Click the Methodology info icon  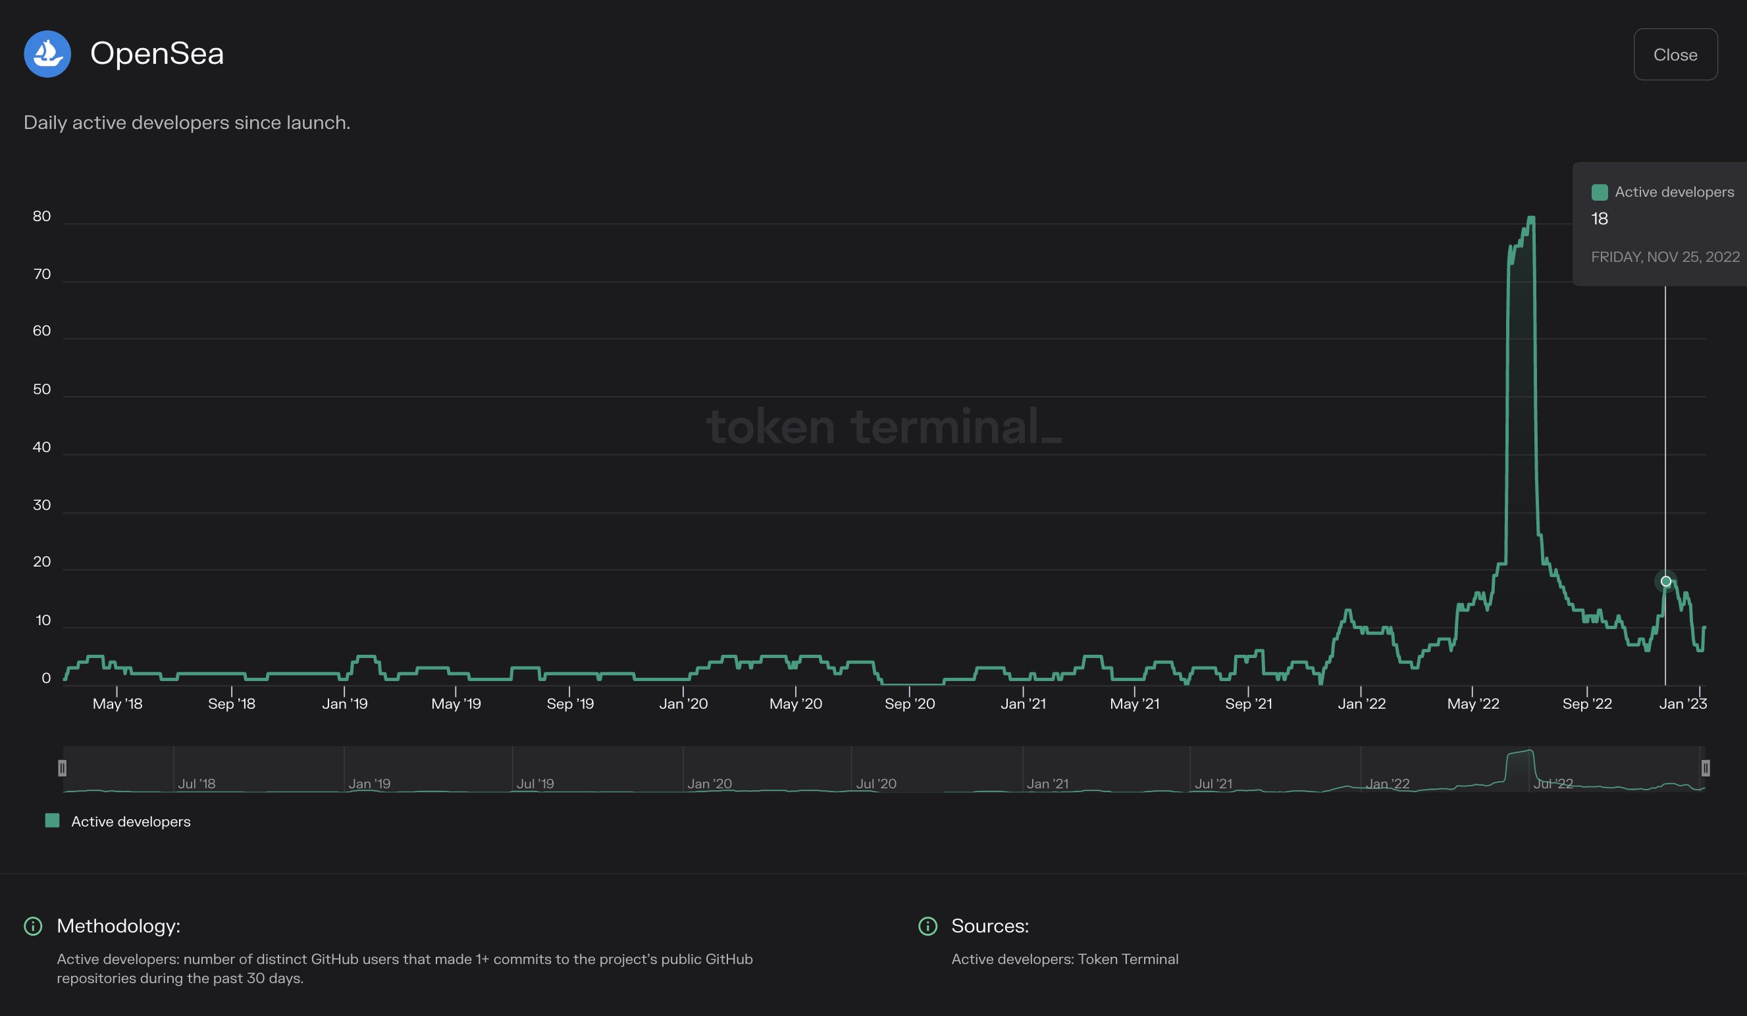click(34, 926)
